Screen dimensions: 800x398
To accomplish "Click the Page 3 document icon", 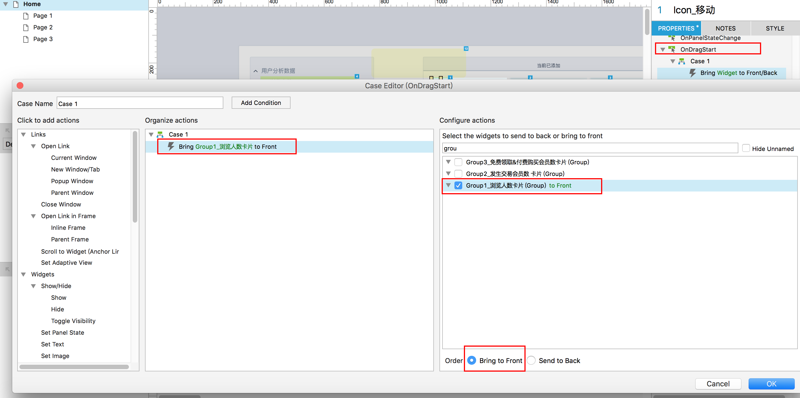I will click(x=26, y=39).
